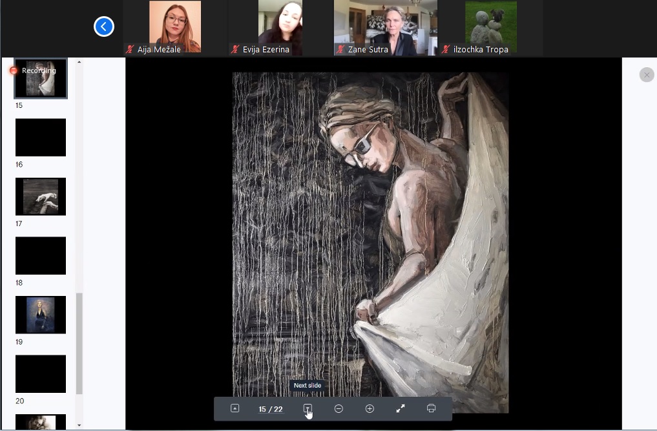Click the 15 / 22 page number field
This screenshot has width=657, height=431.
[x=271, y=409]
